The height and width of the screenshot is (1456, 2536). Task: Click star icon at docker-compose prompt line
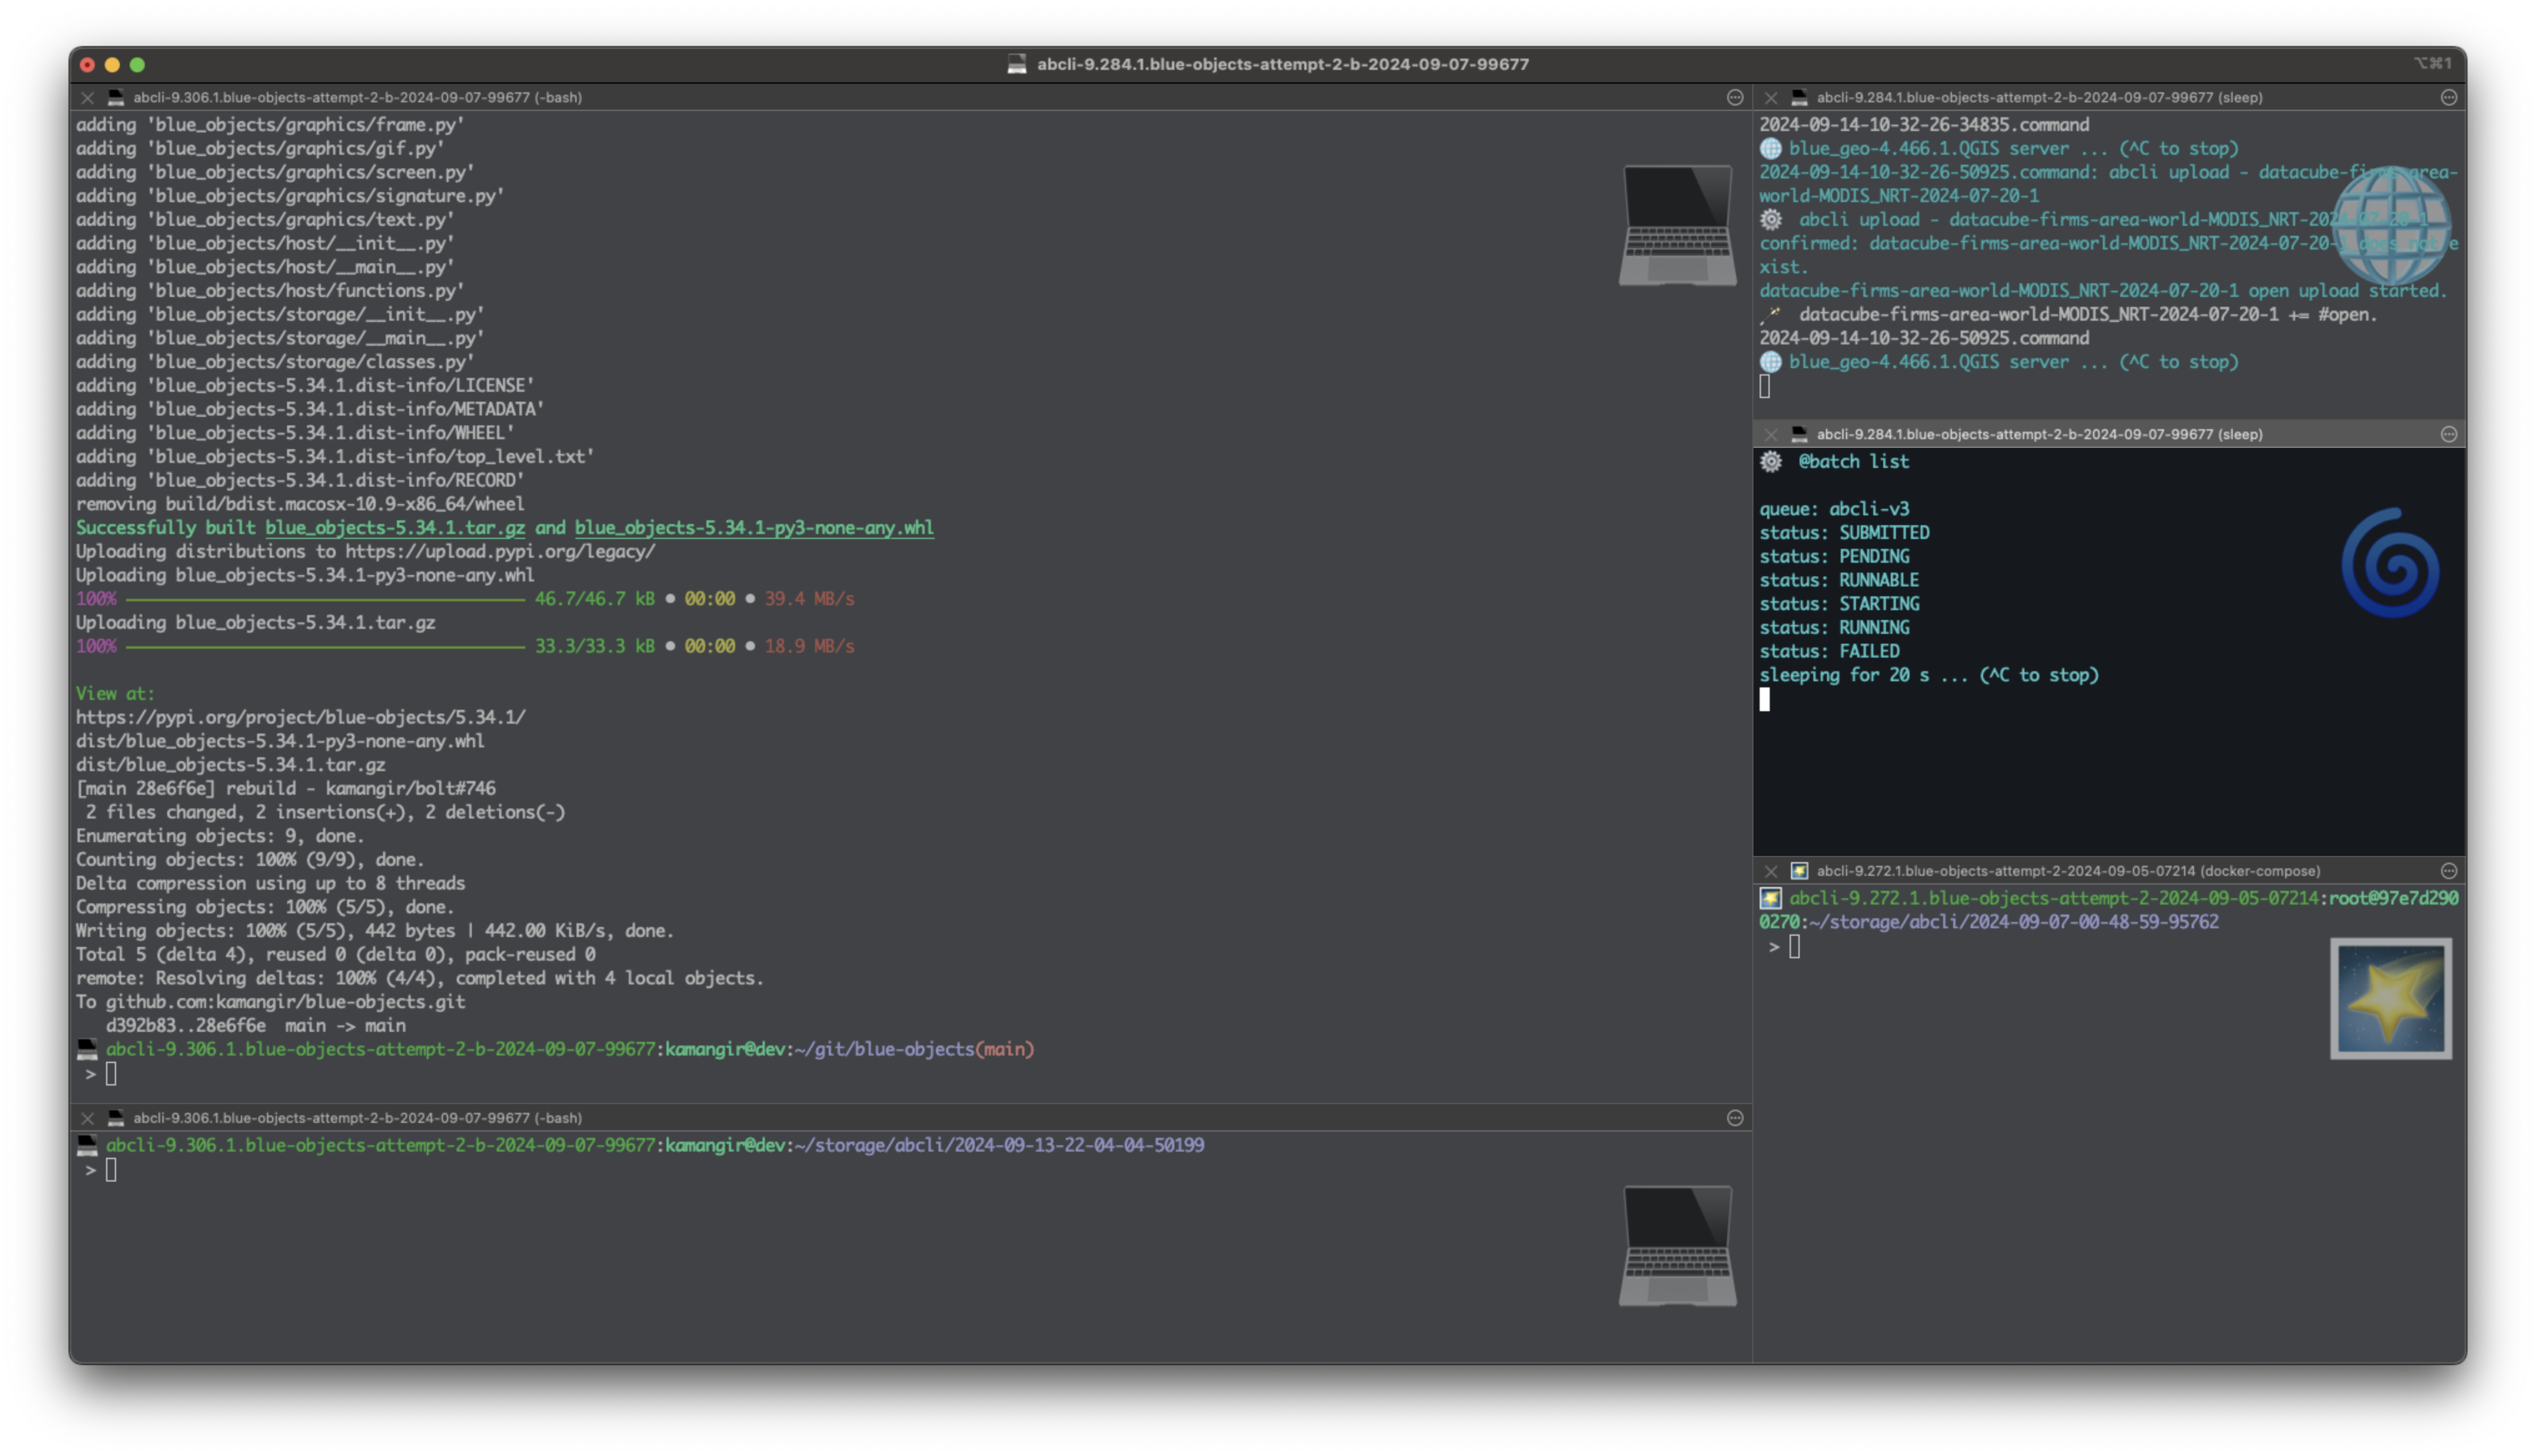(x=1771, y=898)
